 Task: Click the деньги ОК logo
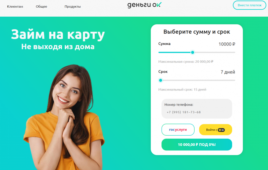tap(144, 5)
